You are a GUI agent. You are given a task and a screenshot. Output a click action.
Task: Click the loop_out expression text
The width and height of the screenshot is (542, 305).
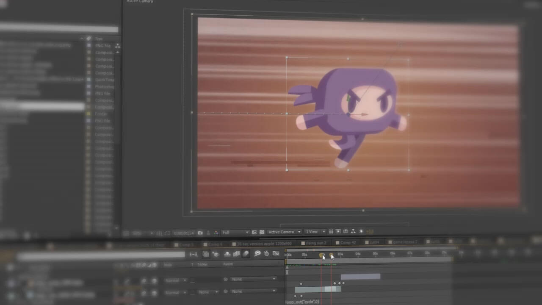302,302
